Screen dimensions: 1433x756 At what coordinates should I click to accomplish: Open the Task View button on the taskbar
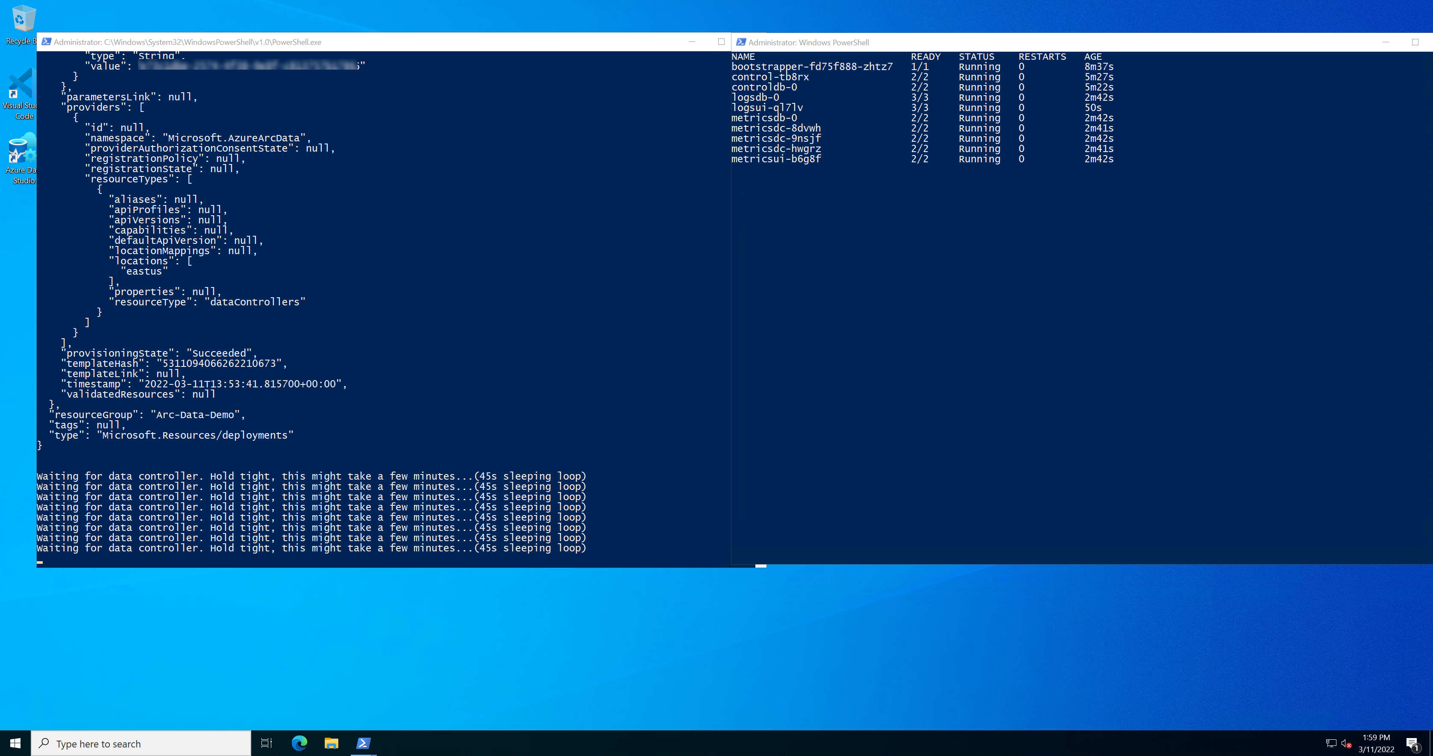[x=267, y=743]
